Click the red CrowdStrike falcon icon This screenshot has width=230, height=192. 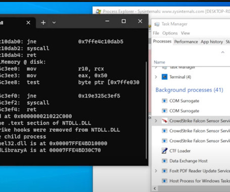164,121
